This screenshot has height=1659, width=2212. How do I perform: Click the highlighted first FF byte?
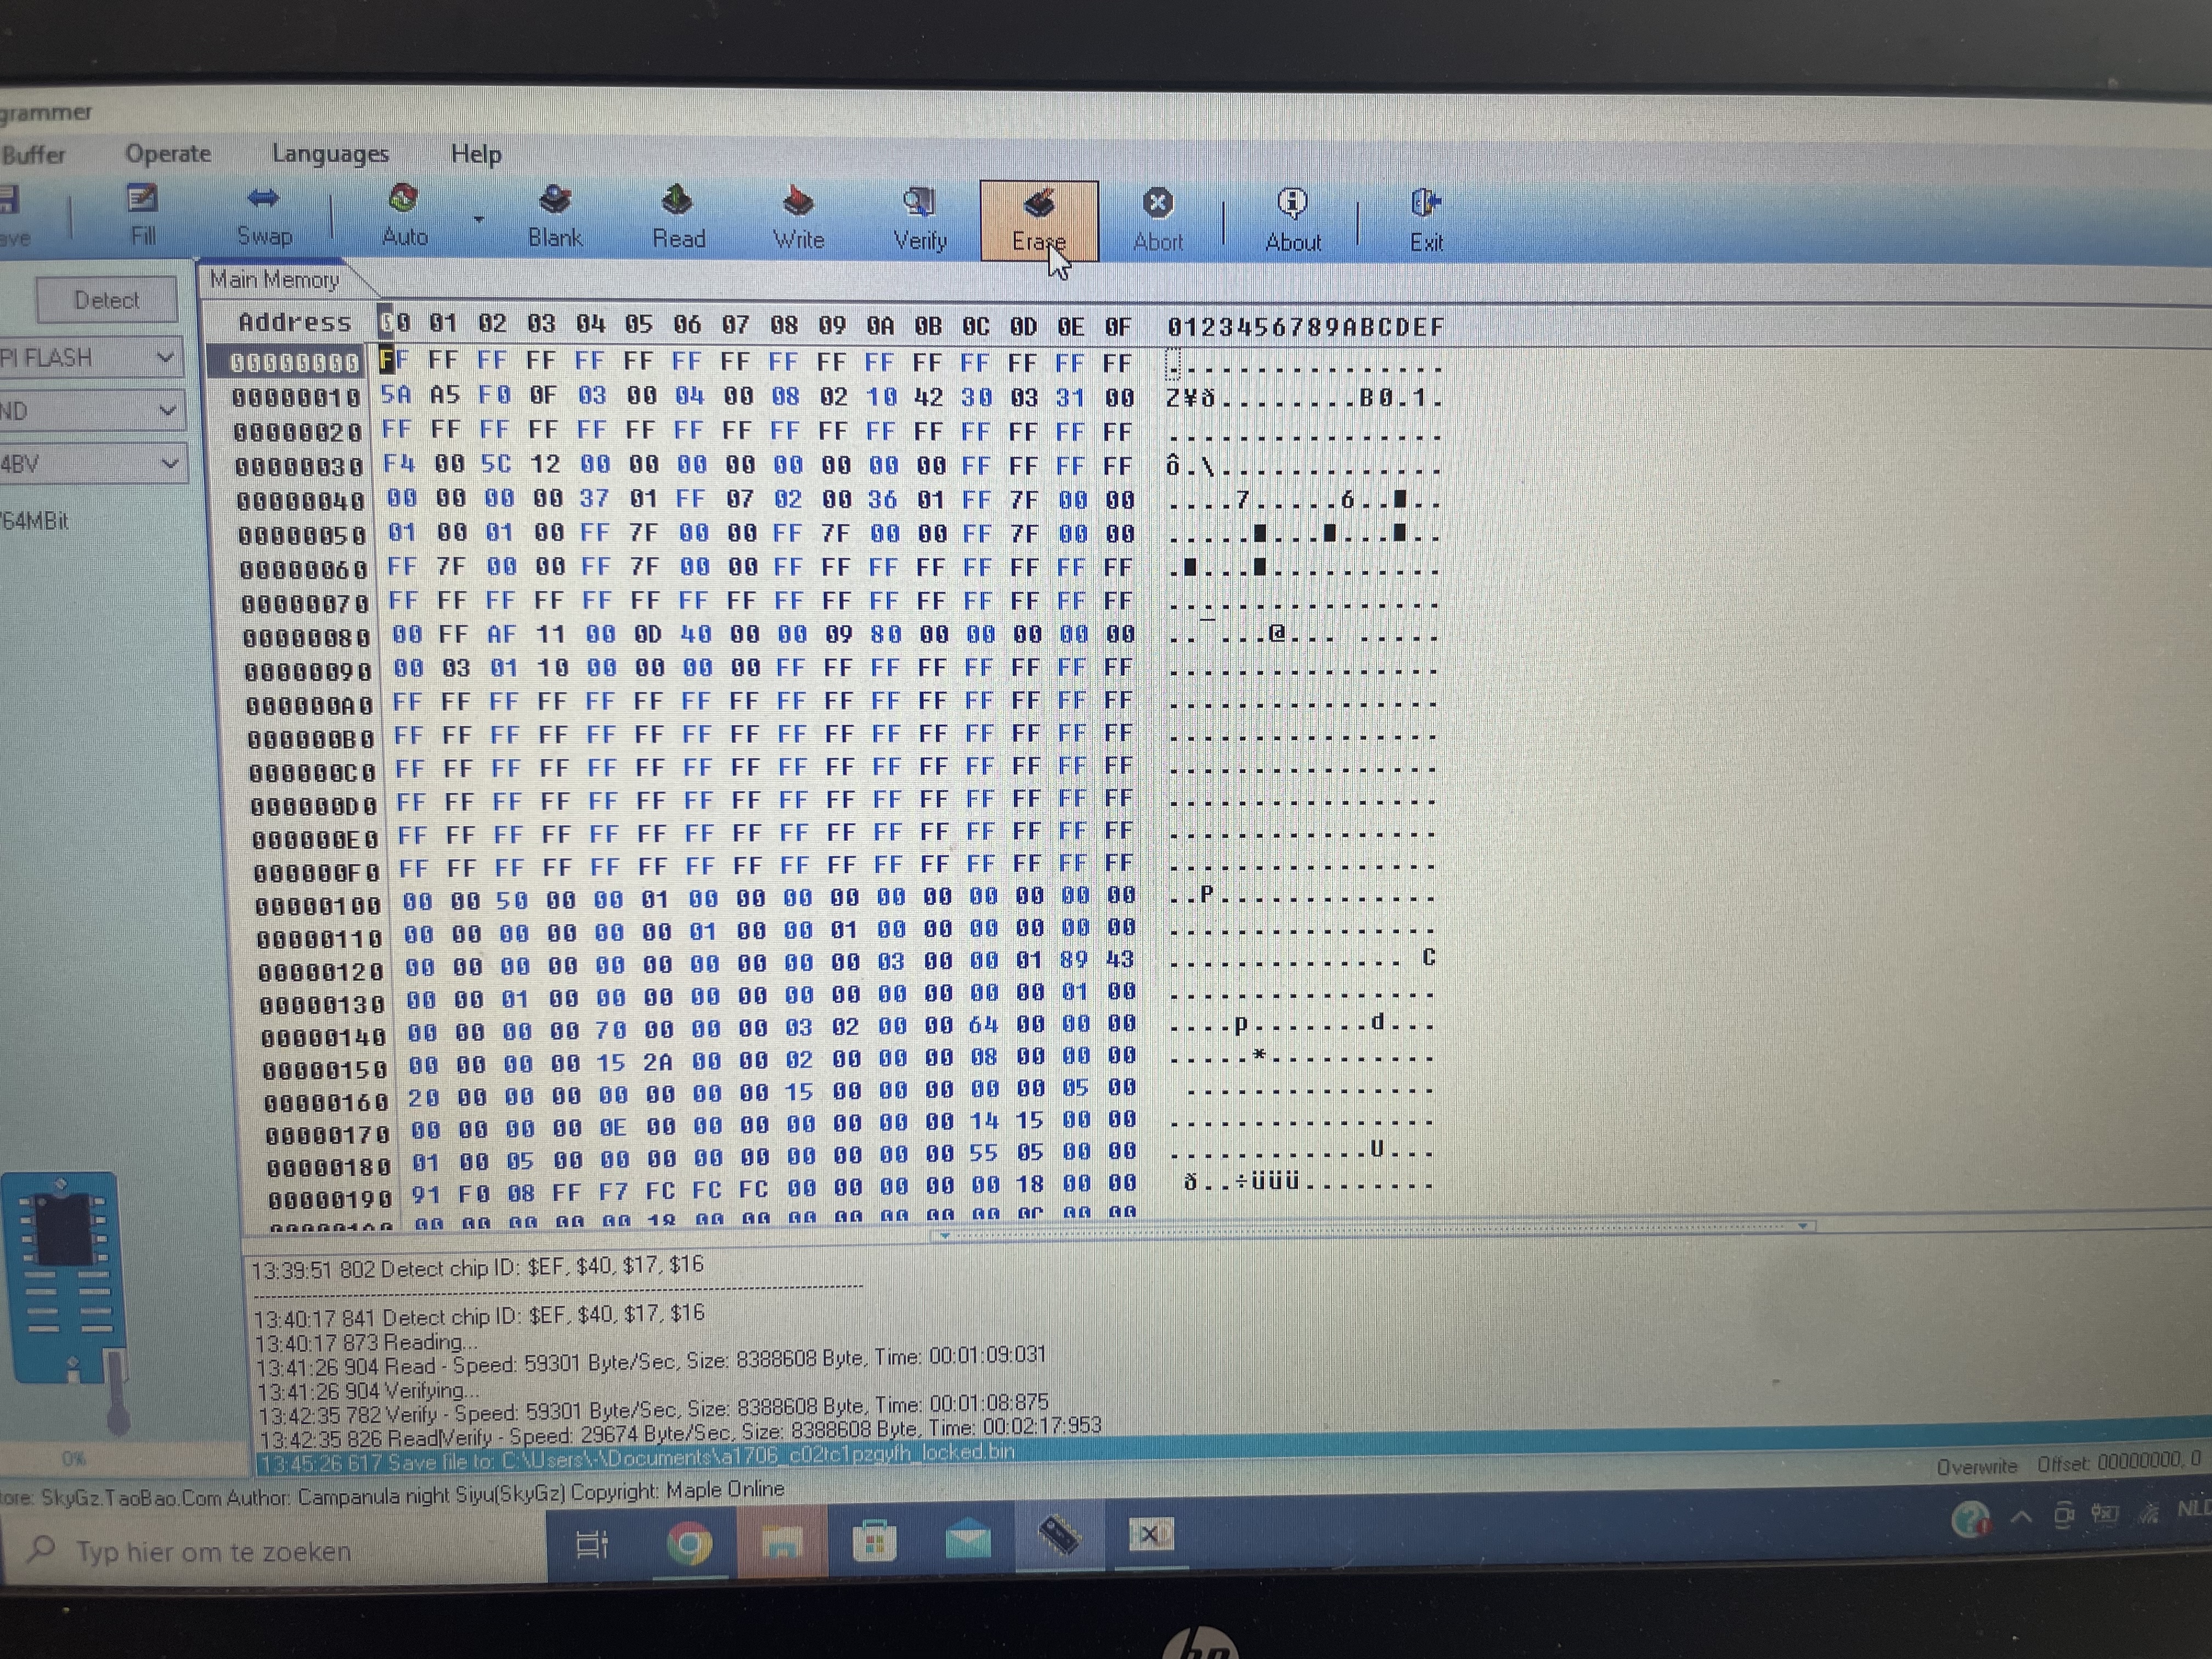tap(394, 360)
